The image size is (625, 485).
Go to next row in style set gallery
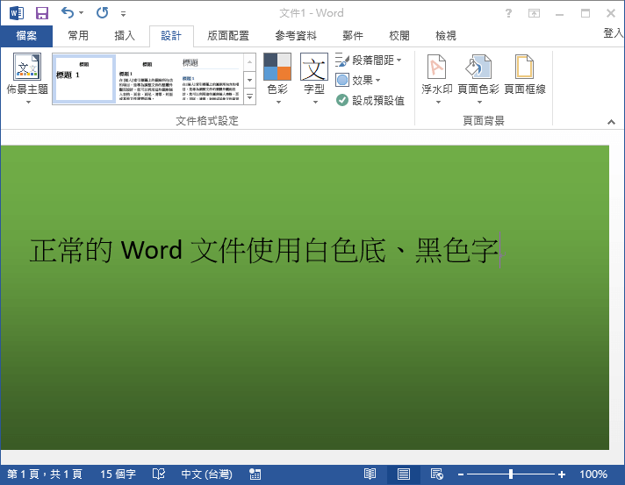tap(249, 80)
